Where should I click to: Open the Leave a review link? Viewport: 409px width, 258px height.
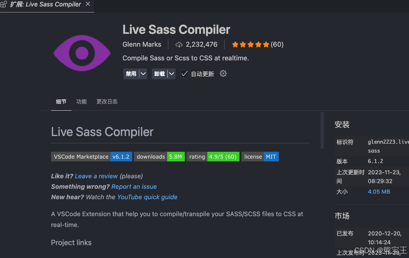(96, 176)
